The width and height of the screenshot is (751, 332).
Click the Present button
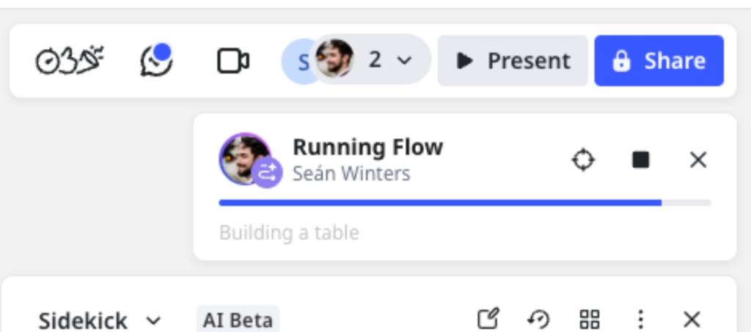(513, 61)
